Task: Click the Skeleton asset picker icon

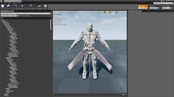Action: coord(147,8)
